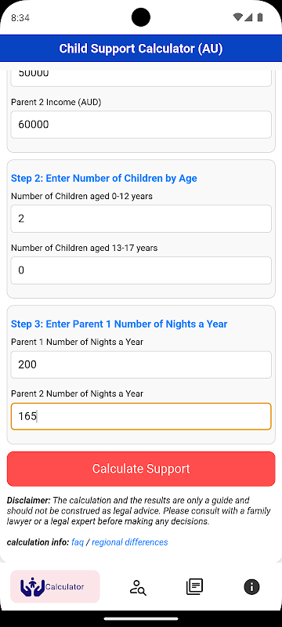Focus the Parent 2 Income field showing 60000
This screenshot has width=282, height=627.
click(x=141, y=125)
